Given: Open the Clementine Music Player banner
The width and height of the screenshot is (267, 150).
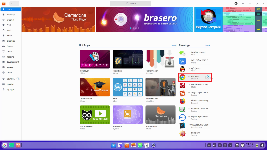Looking at the screenshot, I should coord(58,19).
